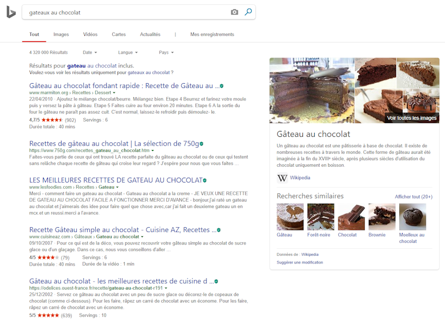Screen dimensions: 445x326
Task: Click the Chocolat thumbnail image
Action: click(x=351, y=217)
